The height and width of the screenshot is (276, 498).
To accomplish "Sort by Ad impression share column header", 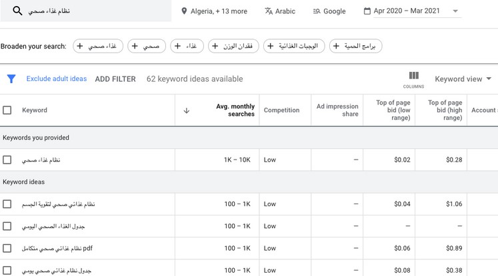I will [x=337, y=110].
